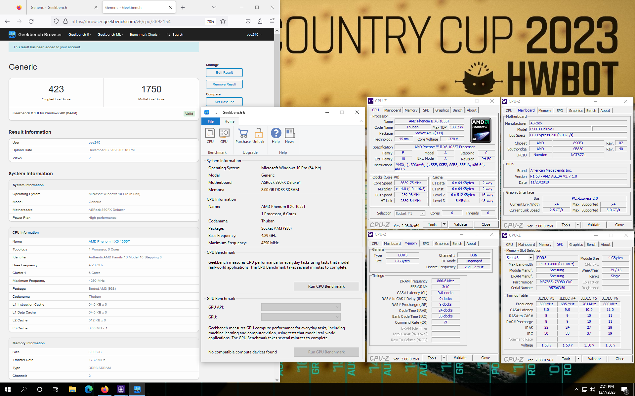Launch Microsoft Edge from the taskbar
Screen dimensions: 635x396
[x=88, y=389]
